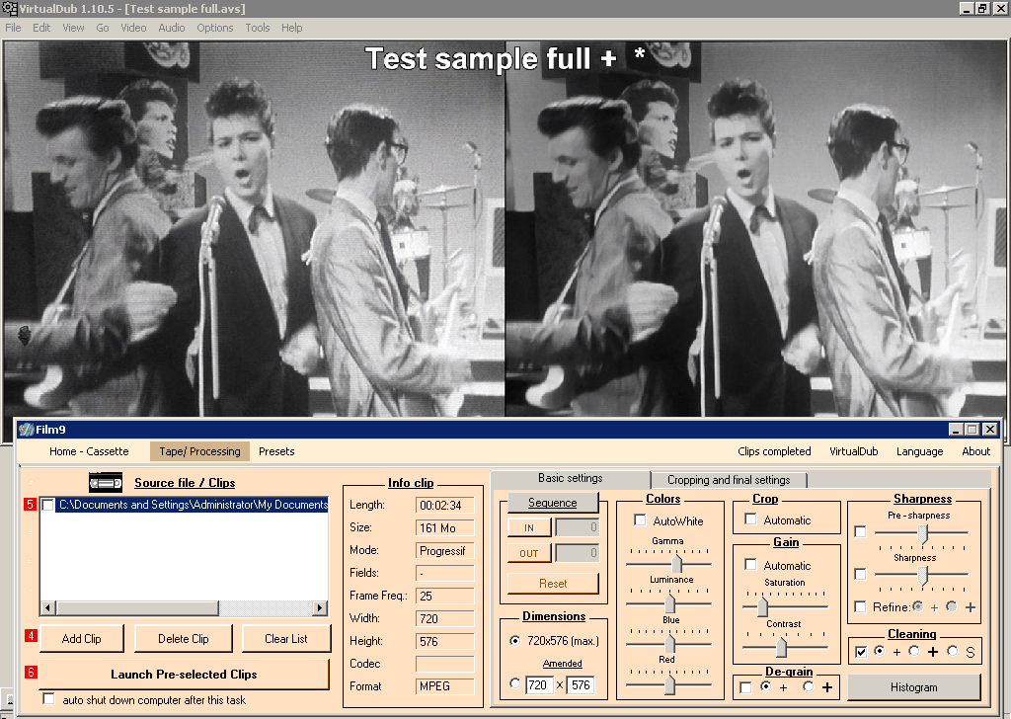Click the cassette tape icon beside Source file
Screen dimensions: 1011x719
tap(106, 483)
